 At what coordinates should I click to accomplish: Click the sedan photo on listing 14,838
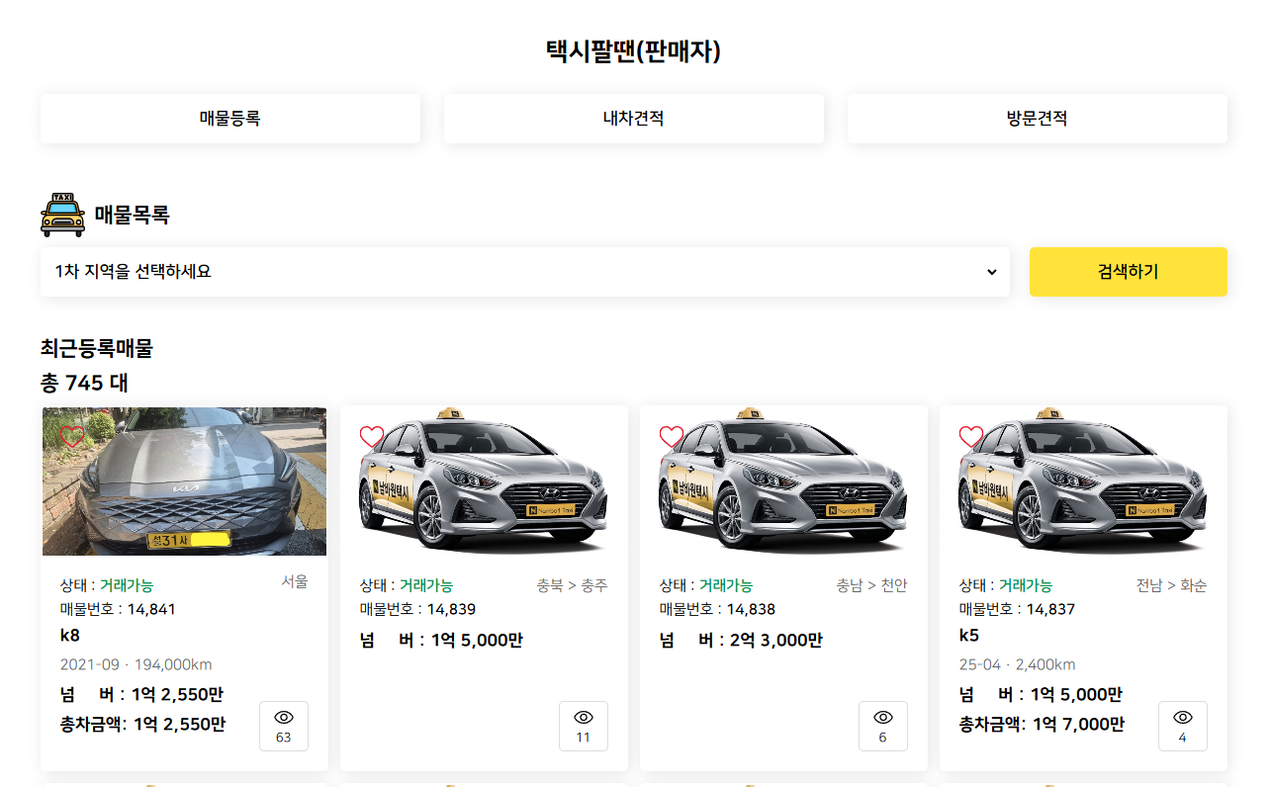pyautogui.click(x=783, y=481)
